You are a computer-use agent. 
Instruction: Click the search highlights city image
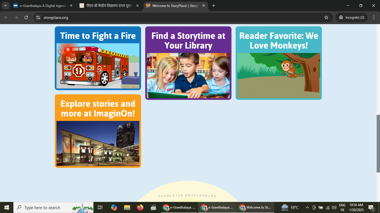[83, 208]
